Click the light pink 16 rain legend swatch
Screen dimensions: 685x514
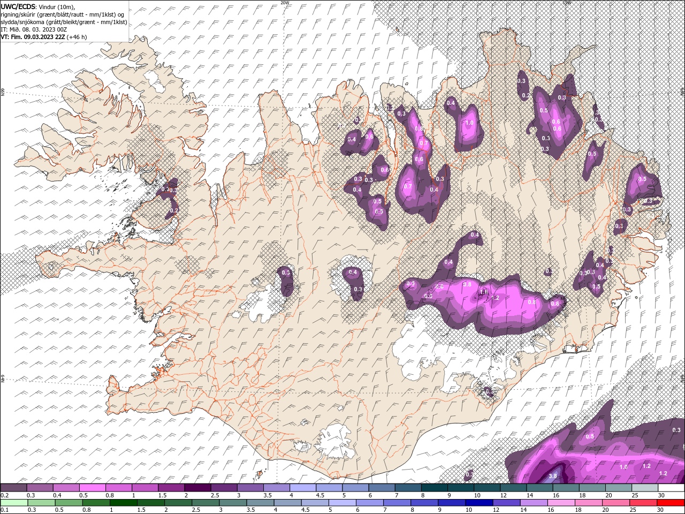(561, 503)
